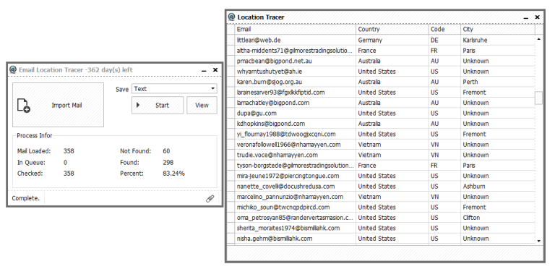Select the altha-middents71 email row
The width and height of the screenshot is (555, 277).
381,51
